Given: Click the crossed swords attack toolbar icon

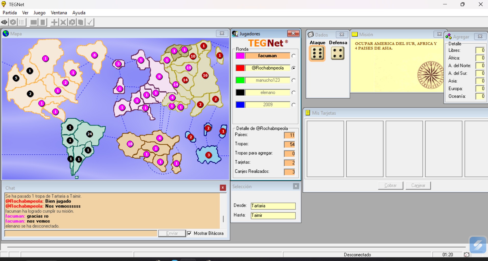Looking at the screenshot, I should pos(63,22).
